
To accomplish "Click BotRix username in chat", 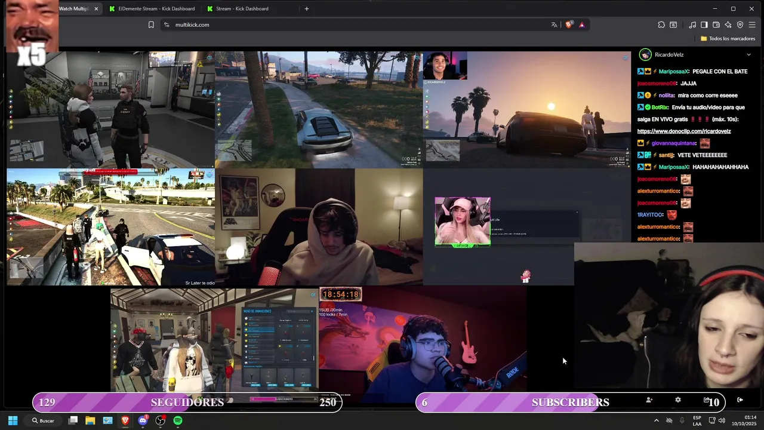I will point(660,107).
